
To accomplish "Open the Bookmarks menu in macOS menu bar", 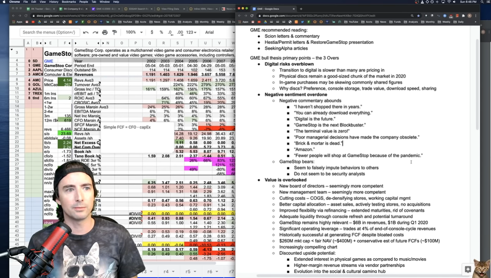I will click(x=69, y=2).
